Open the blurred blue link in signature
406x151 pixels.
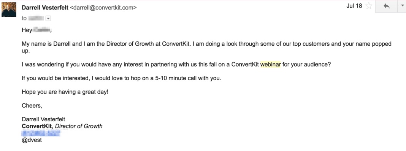[x=41, y=134]
